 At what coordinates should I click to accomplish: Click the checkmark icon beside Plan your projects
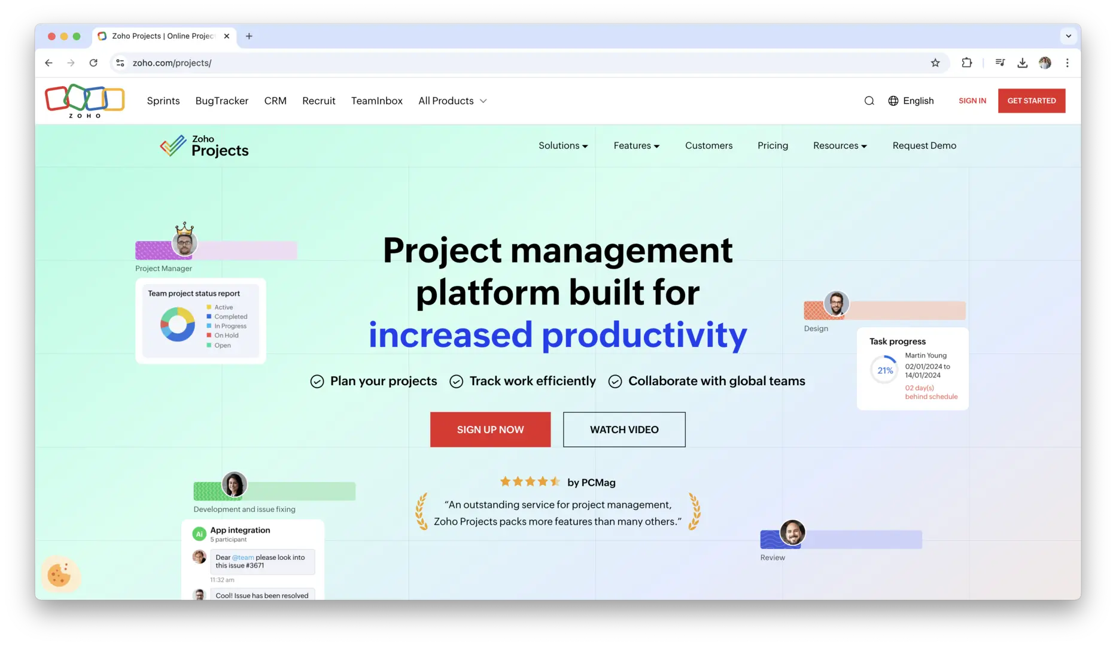pyautogui.click(x=317, y=382)
